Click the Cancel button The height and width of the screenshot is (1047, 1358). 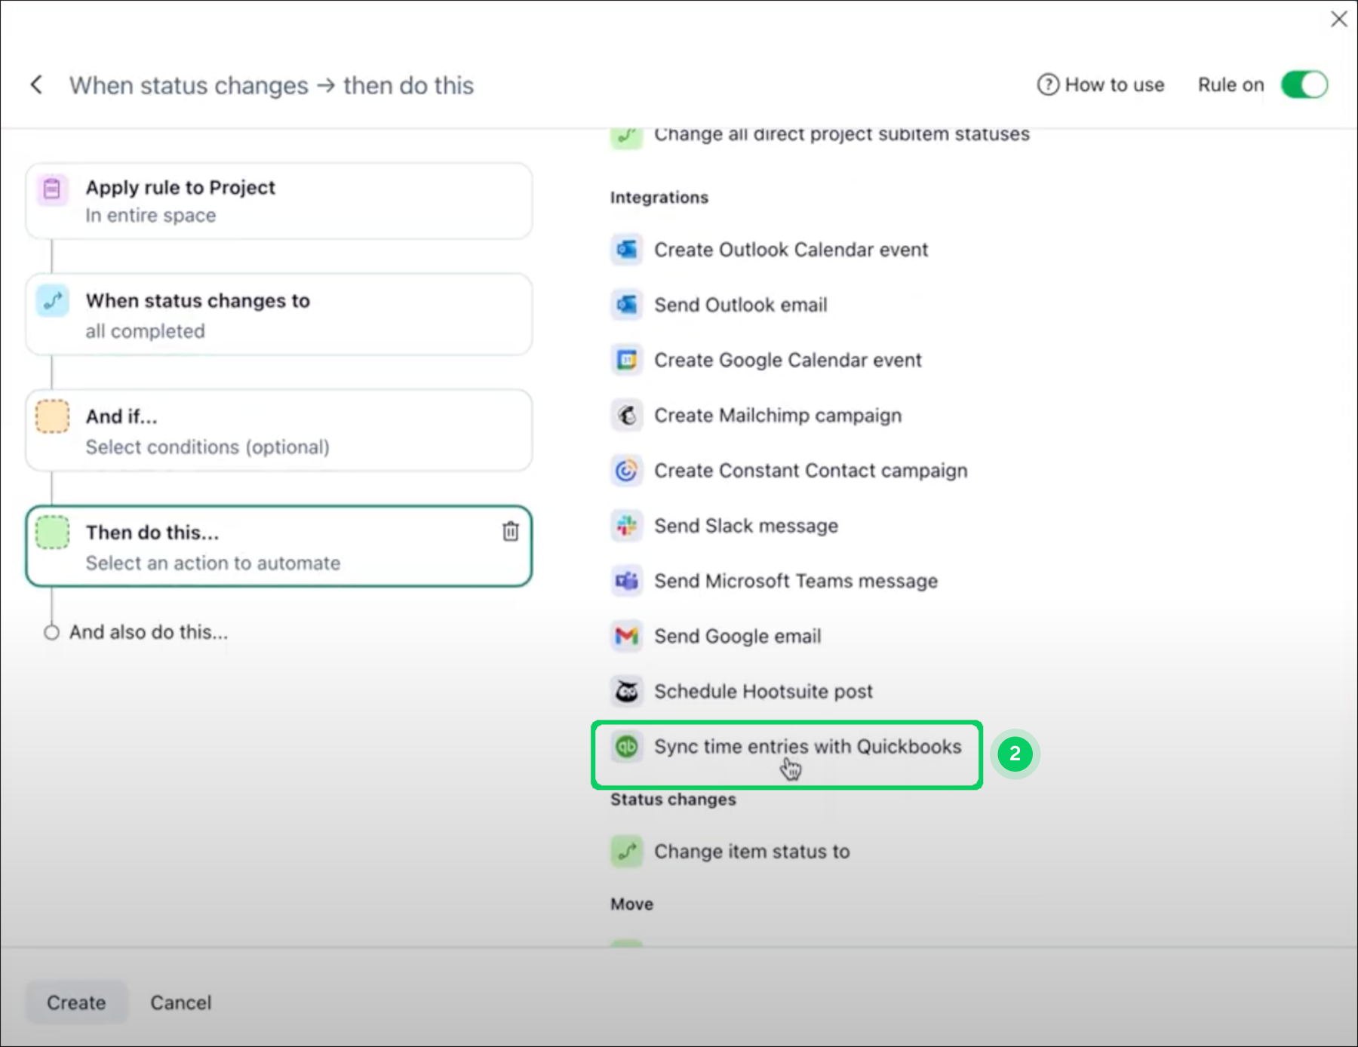[x=180, y=1002]
